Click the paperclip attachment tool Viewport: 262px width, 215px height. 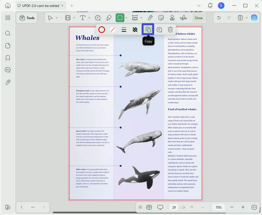(x=150, y=18)
